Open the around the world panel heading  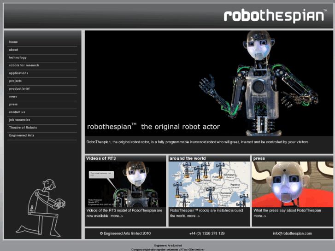(x=188, y=158)
